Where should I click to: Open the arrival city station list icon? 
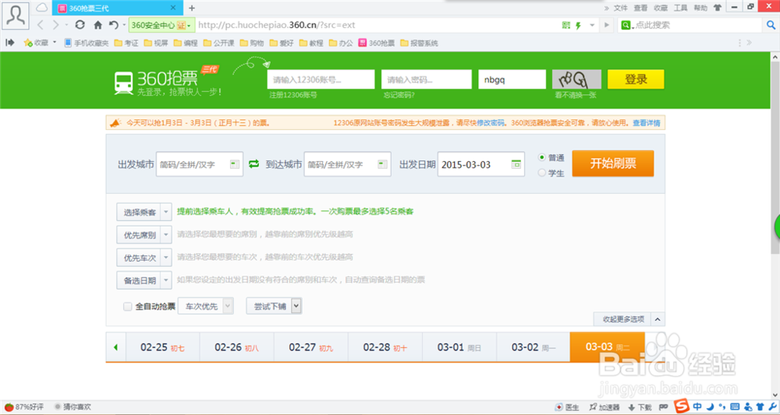click(x=382, y=164)
